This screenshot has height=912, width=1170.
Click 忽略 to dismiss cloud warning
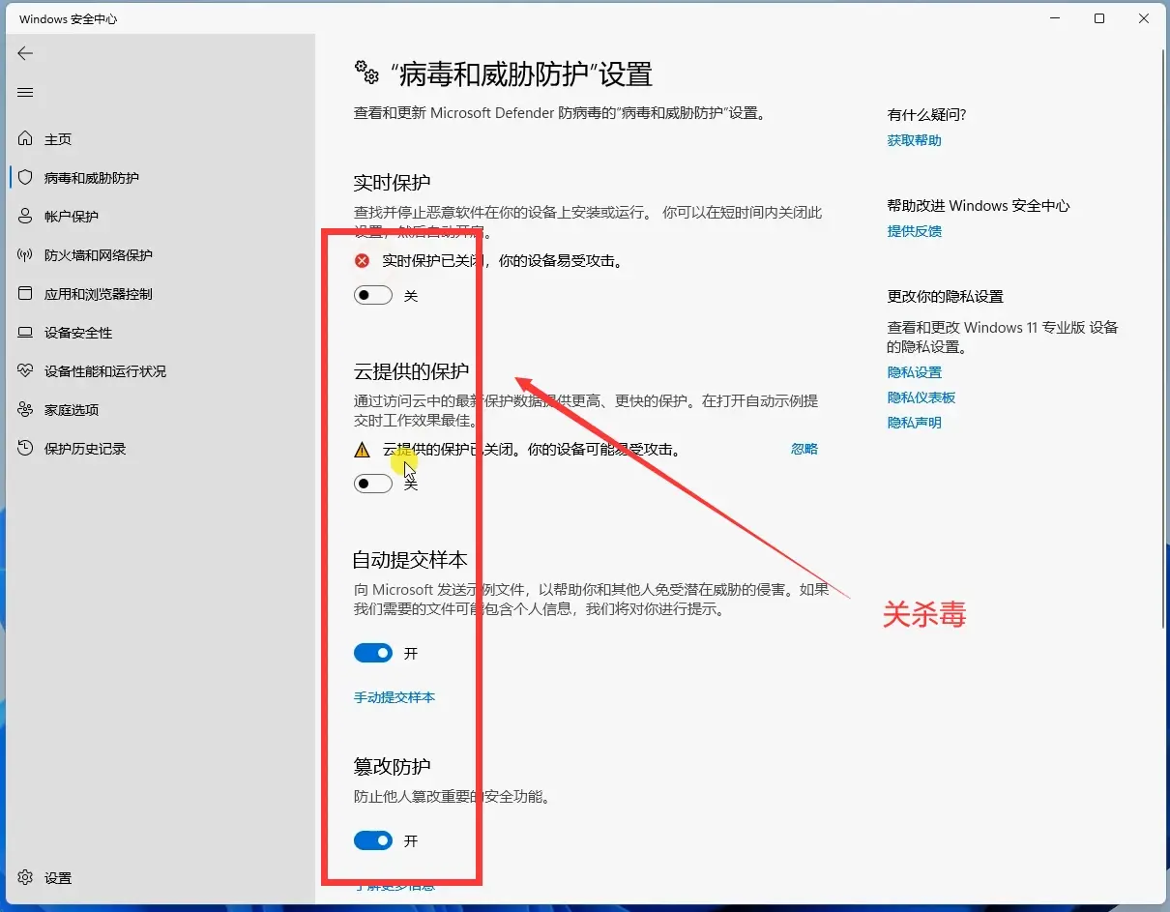pyautogui.click(x=804, y=449)
